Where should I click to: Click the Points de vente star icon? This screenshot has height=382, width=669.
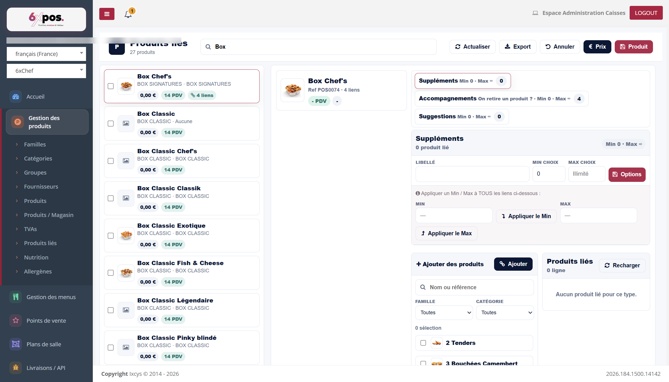coord(16,320)
